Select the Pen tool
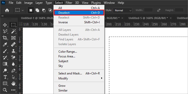 point(13,70)
